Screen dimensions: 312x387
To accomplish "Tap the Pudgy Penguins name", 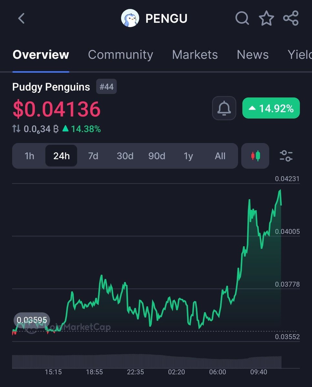I will (51, 87).
